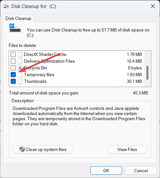Click the Disk Cleanup title bar icon
Viewport: 160px width, 178px height.
pos(6,6)
